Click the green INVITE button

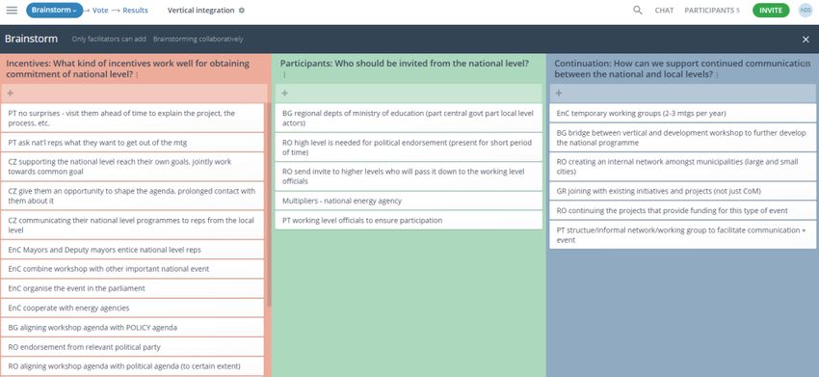coord(771,11)
